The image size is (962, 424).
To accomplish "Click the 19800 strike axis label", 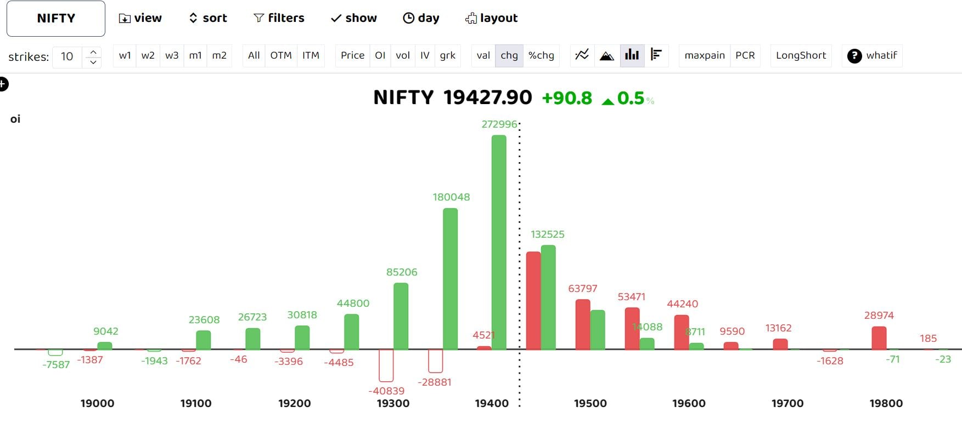I will [x=886, y=404].
